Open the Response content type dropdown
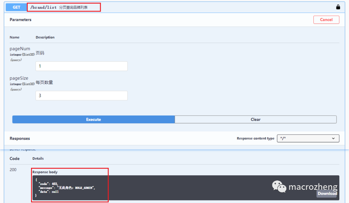This screenshot has height=203, width=349. 308,138
